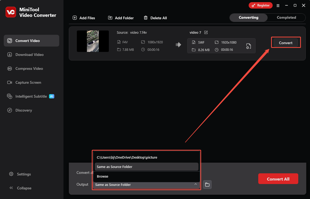Select the Converting tab

(248, 17)
